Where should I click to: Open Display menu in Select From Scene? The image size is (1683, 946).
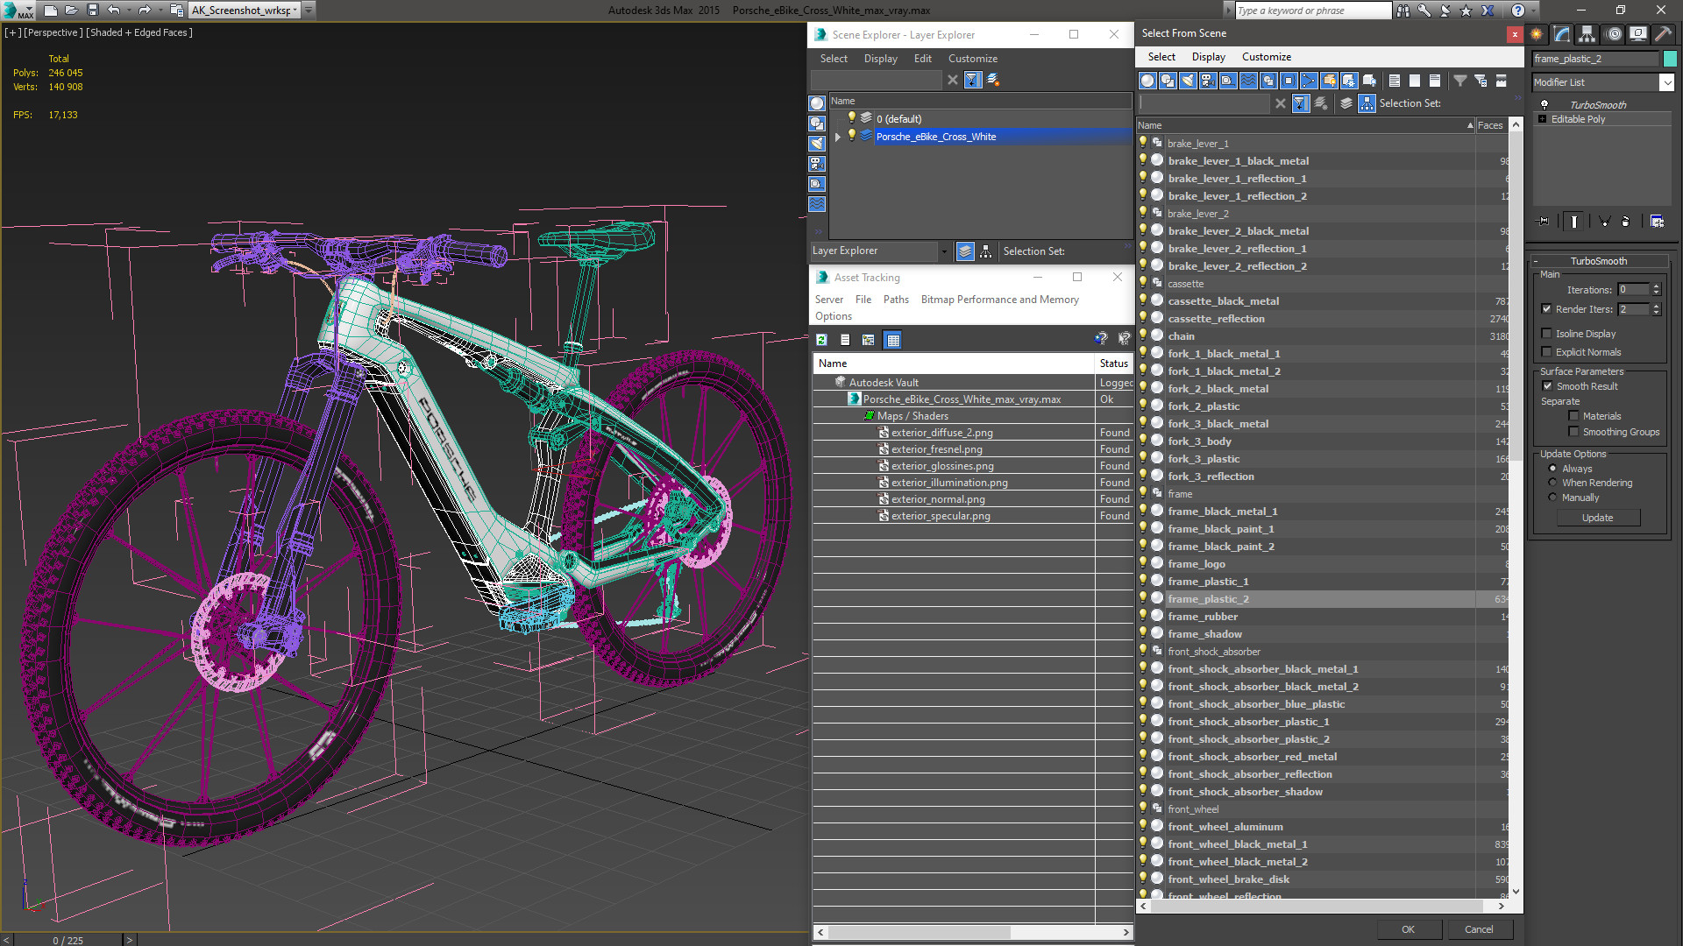pyautogui.click(x=1208, y=57)
